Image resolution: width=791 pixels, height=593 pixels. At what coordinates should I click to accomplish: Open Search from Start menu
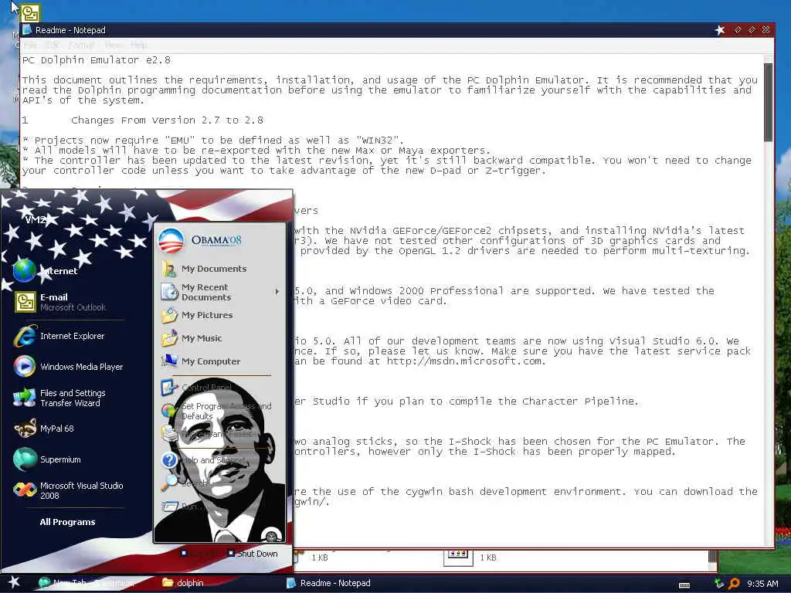[185, 483]
